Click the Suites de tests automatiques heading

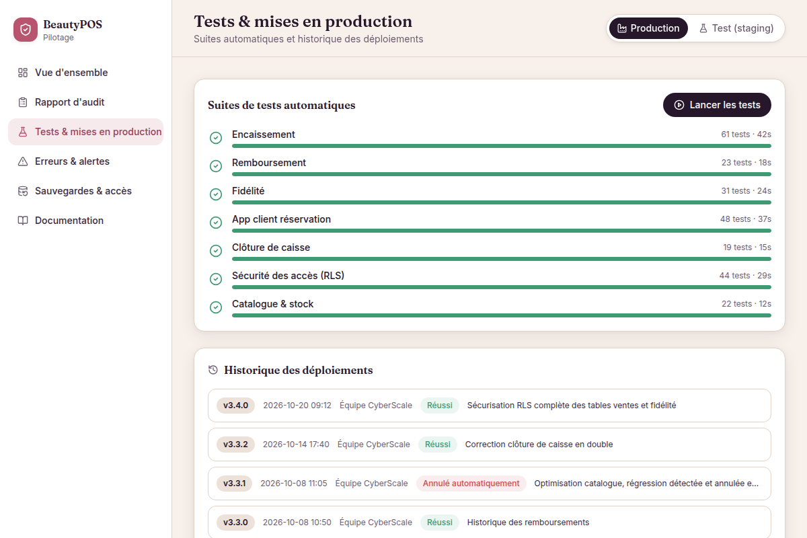pos(282,105)
